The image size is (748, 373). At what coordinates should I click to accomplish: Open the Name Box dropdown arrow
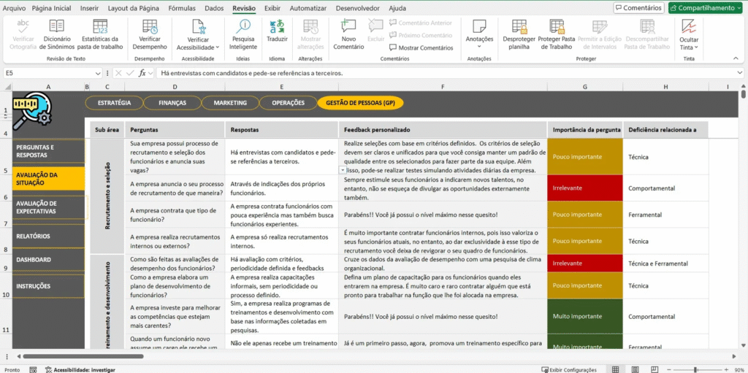coord(98,73)
